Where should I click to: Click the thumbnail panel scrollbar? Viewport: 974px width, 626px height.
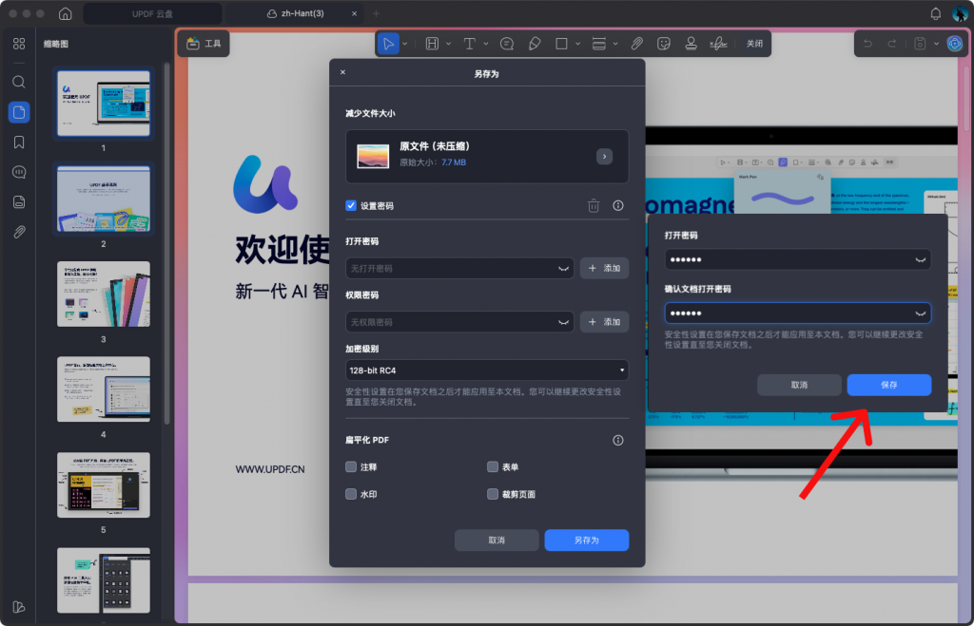pyautogui.click(x=166, y=243)
